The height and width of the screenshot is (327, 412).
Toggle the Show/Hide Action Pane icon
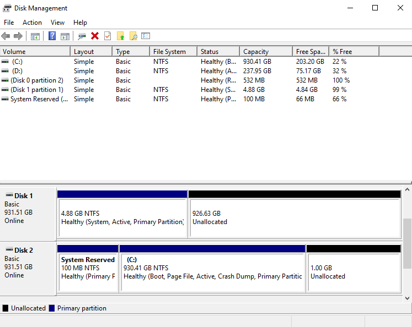pyautogui.click(x=65, y=36)
